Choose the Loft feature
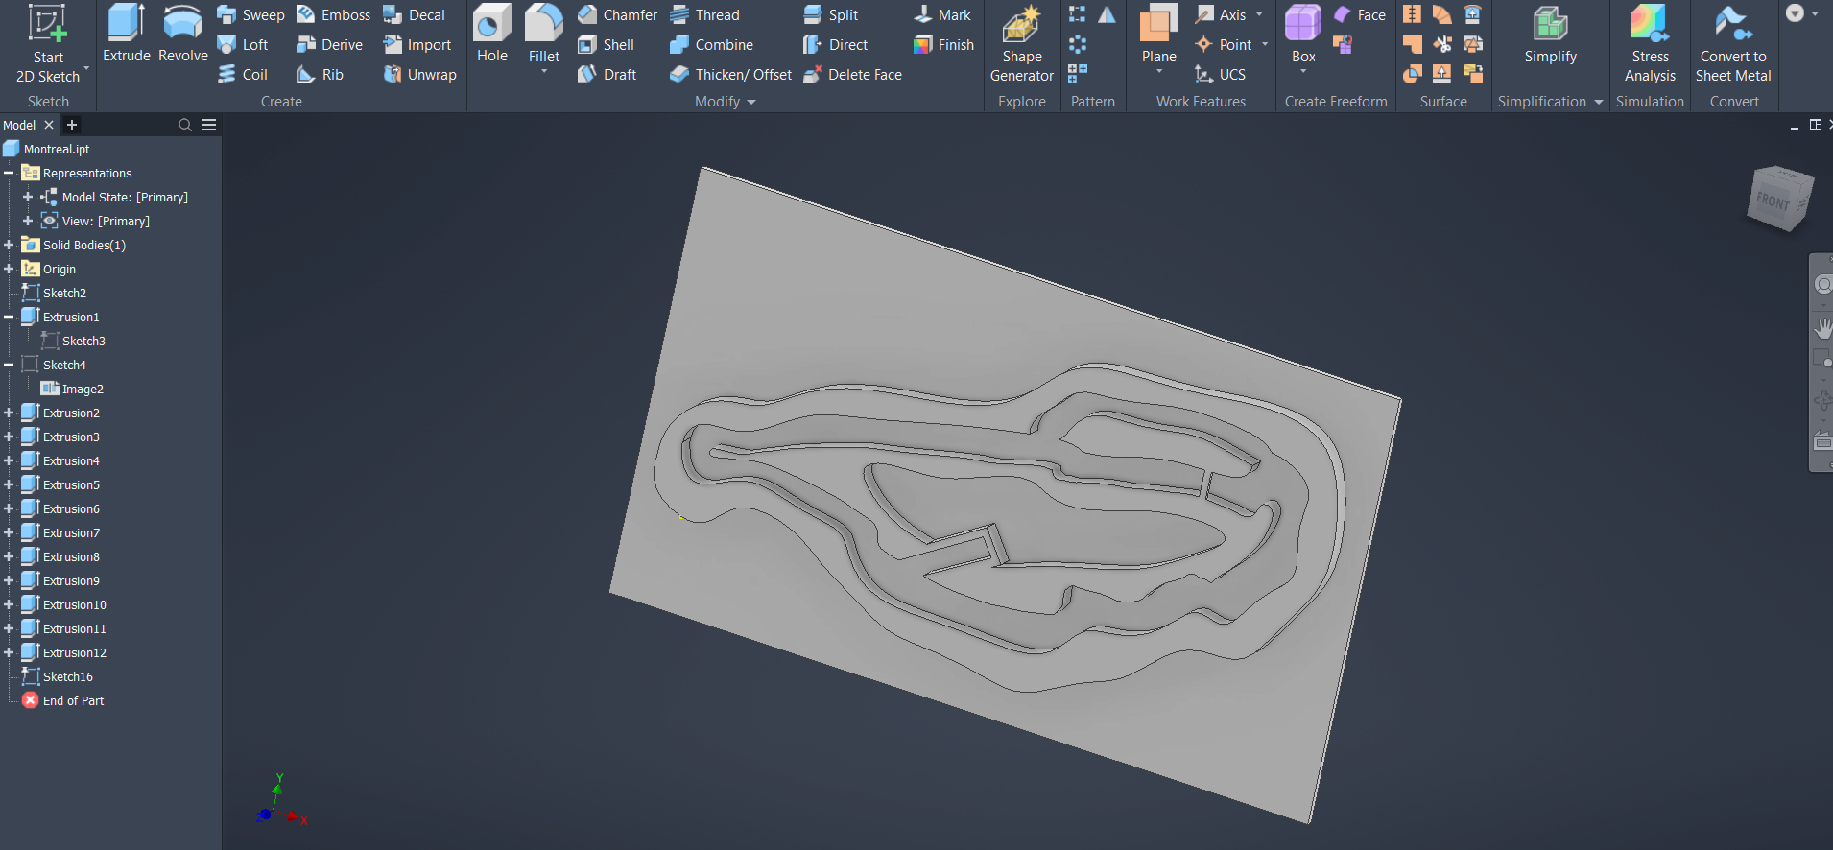Screen dimensions: 1833x850 pos(243,45)
